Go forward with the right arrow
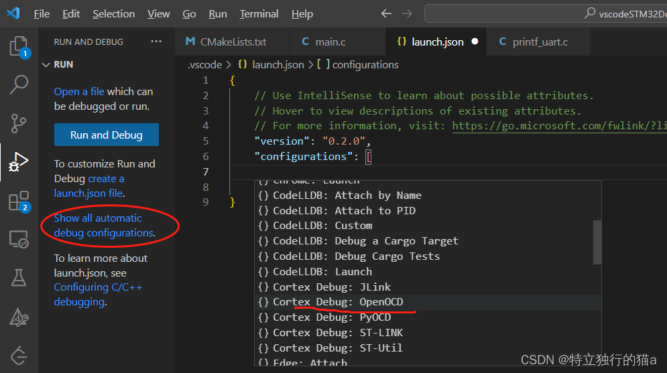 [x=407, y=13]
